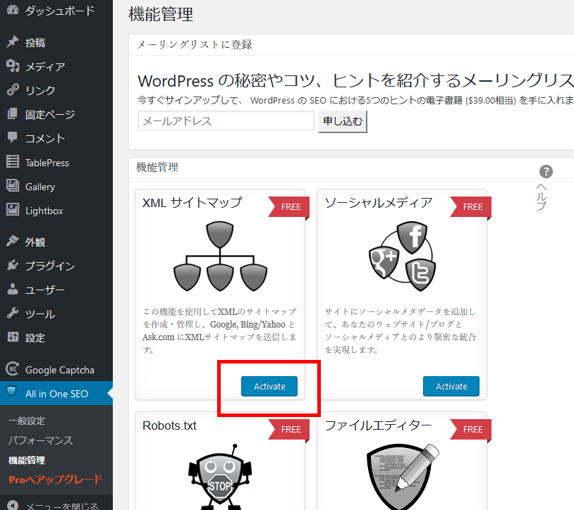Click the media icon beside メディア
Viewport: 574px width, 510px height.
click(13, 66)
